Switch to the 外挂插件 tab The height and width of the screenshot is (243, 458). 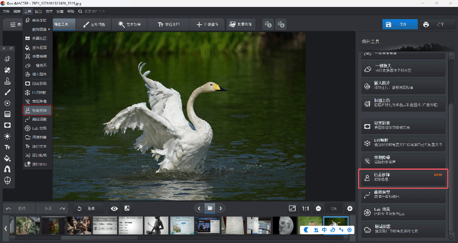(207, 24)
